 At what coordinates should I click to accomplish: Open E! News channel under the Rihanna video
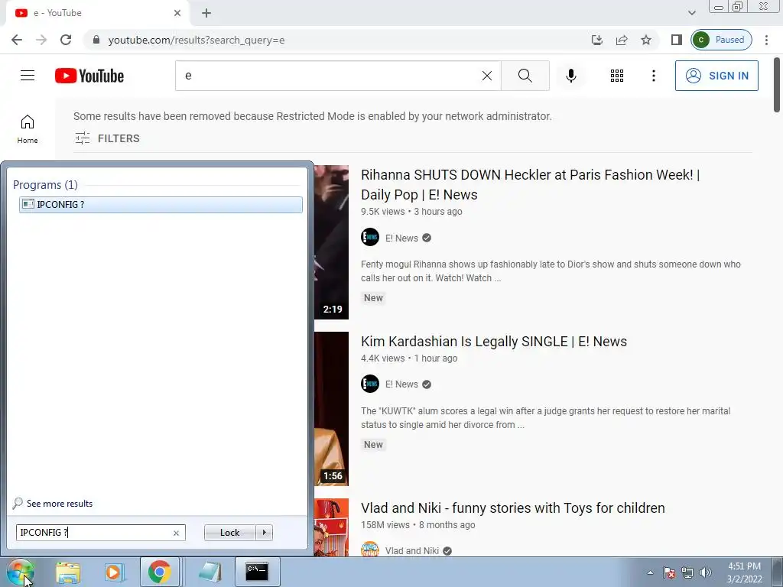click(401, 238)
